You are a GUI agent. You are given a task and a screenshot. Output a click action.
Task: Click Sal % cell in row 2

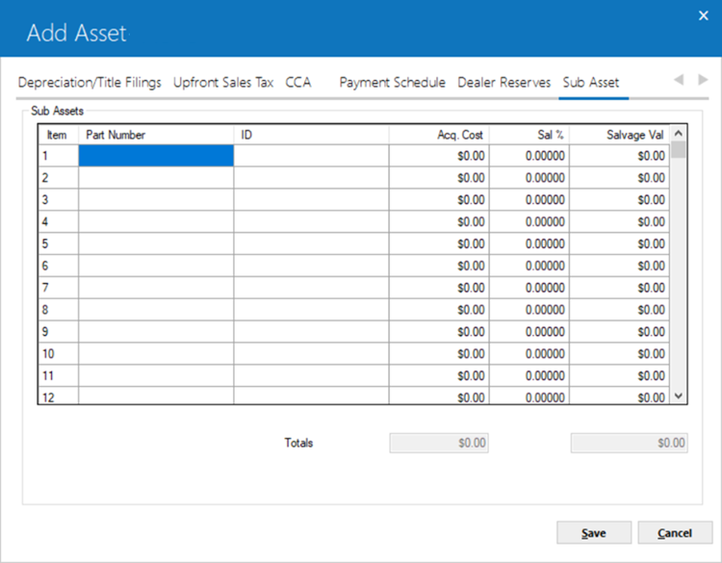[x=529, y=178]
